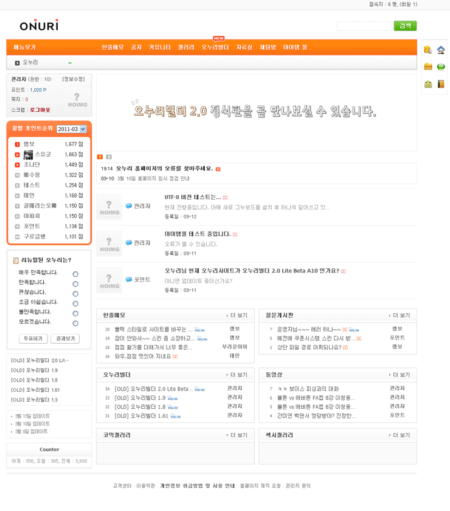Select poll option 만족합니다
Viewport: 450px width, 511px height.
click(75, 284)
